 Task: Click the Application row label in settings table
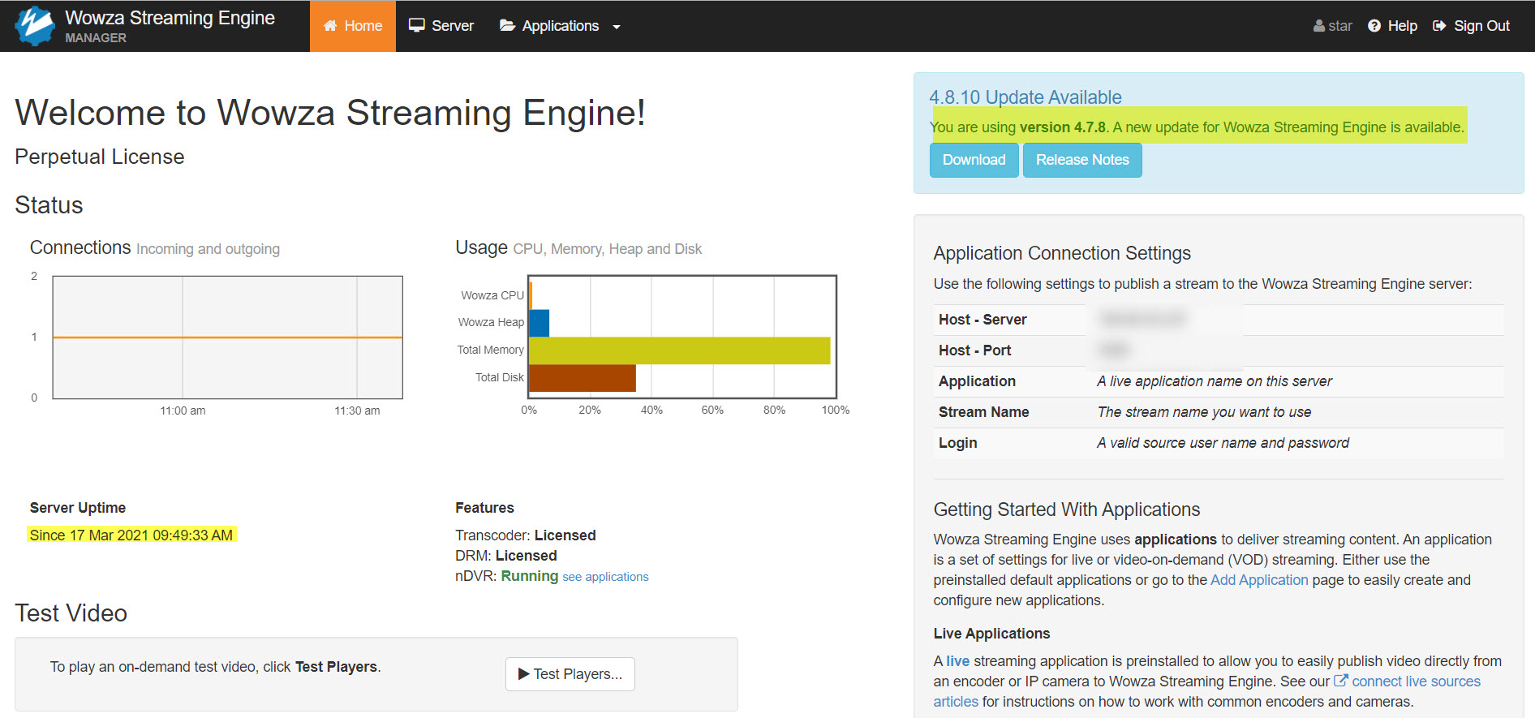977,381
